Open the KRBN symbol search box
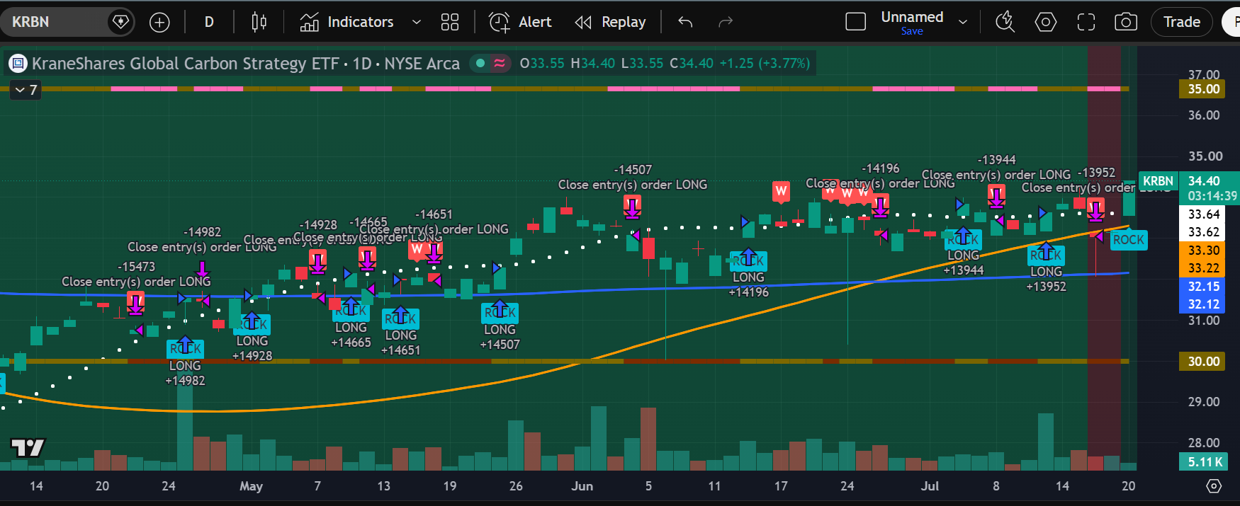The height and width of the screenshot is (506, 1240). pos(53,22)
